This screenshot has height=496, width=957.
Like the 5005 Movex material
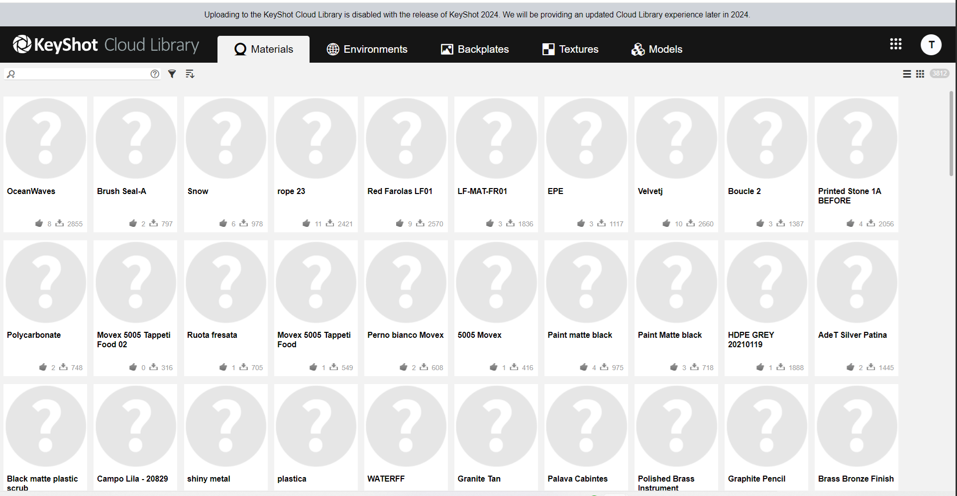493,367
